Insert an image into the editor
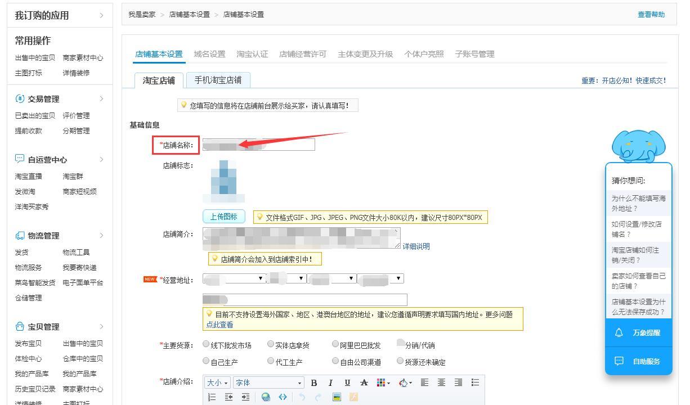Screen dimensions: 690x405 coord(337,397)
